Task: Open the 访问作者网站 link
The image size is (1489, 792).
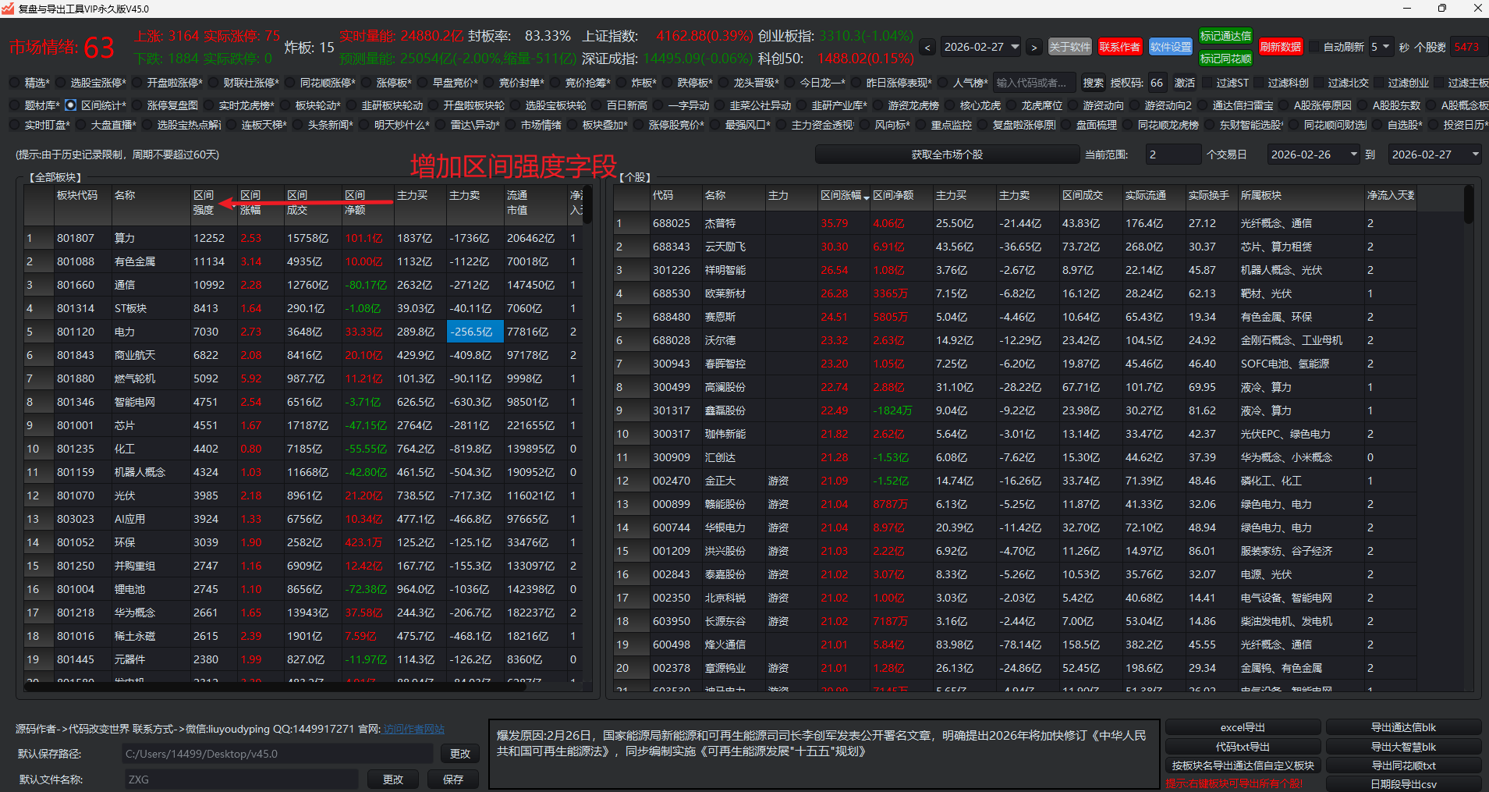Action: click(413, 729)
